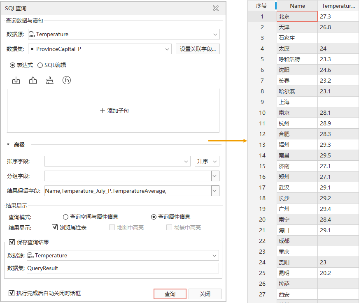The height and width of the screenshot is (303, 359).
Task: Open the function (fn) icon
Action: coord(67,81)
